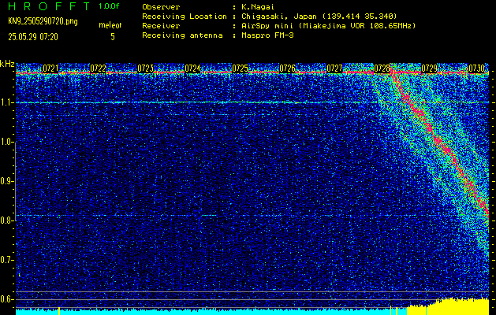
Task: Click the 0730 time marker
Action: click(477, 69)
